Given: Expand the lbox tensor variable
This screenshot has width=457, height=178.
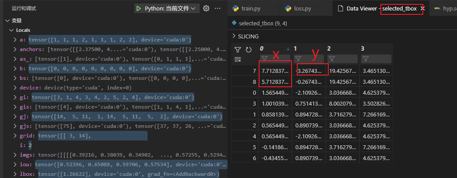Looking at the screenshot, I should coord(15,174).
